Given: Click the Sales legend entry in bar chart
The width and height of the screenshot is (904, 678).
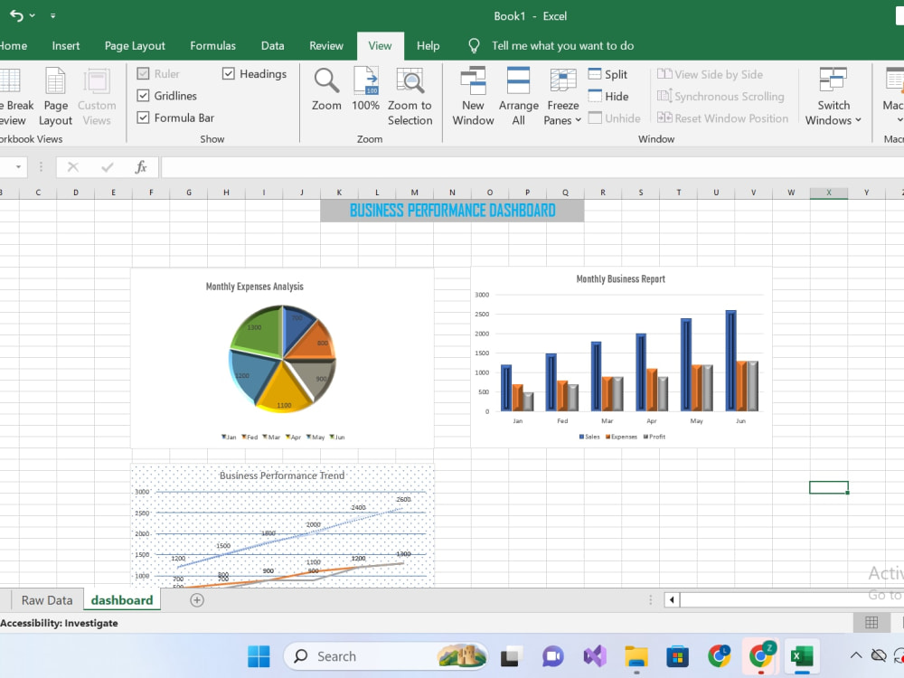Looking at the screenshot, I should pos(589,437).
